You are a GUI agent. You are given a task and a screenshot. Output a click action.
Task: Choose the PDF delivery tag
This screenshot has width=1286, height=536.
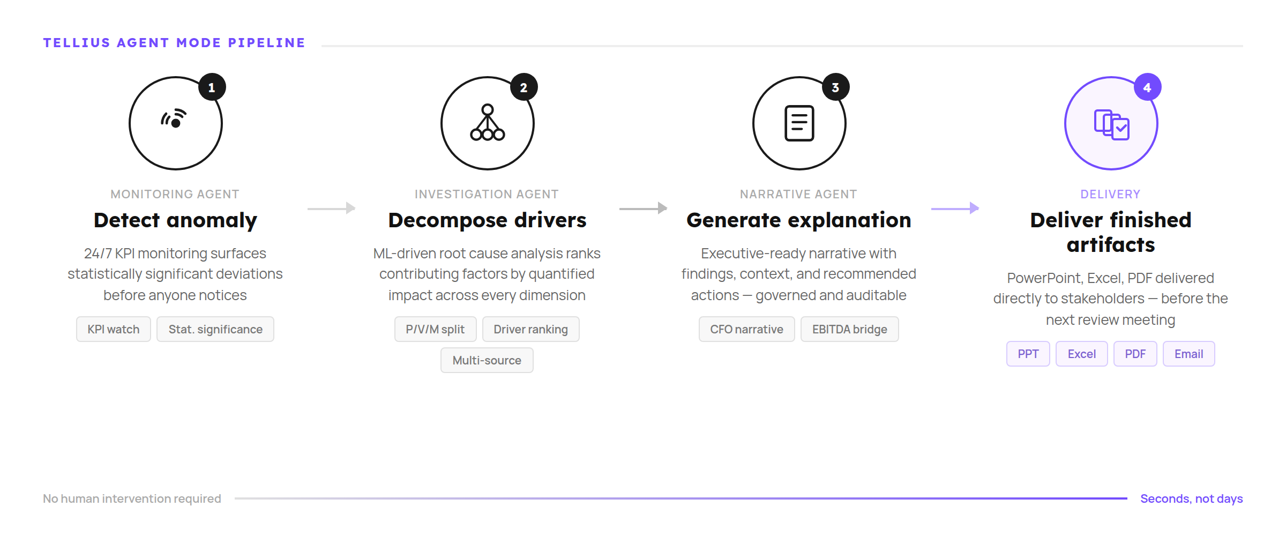pos(1135,354)
